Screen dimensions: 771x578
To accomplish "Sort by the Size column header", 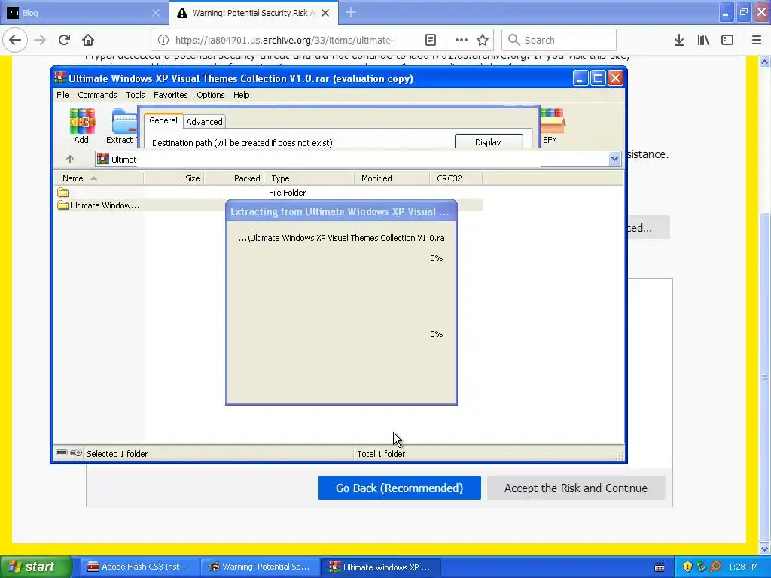I will tap(174, 178).
